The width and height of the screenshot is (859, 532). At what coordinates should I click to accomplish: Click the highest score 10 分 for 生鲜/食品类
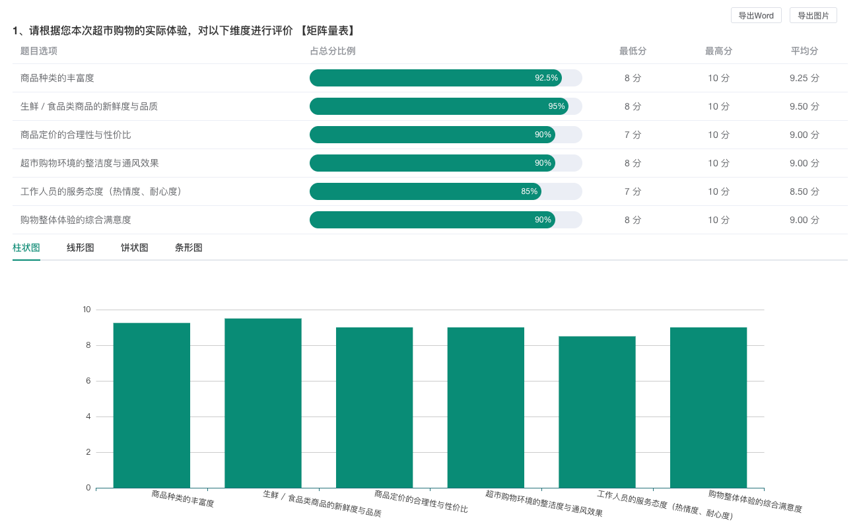(x=718, y=106)
